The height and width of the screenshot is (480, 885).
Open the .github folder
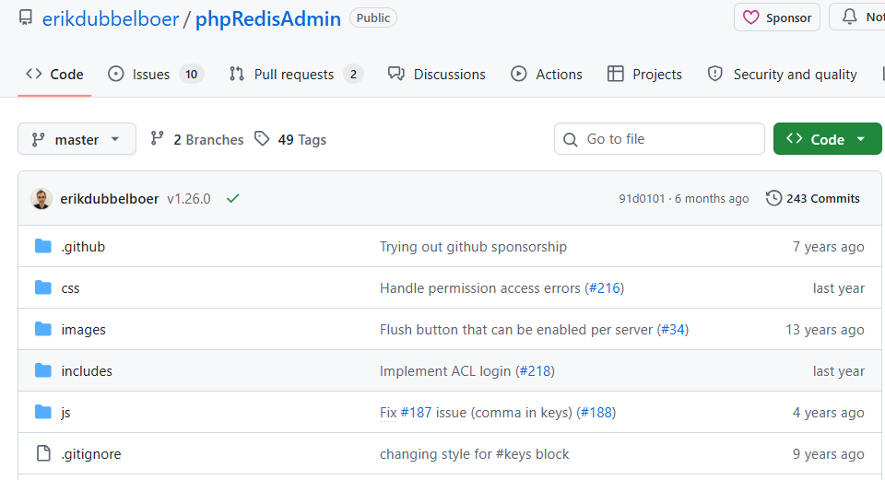[83, 247]
